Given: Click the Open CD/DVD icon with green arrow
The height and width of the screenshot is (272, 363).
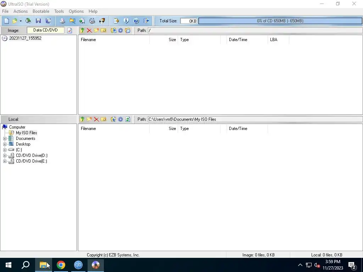Looking at the screenshot, I should (x=28, y=21).
